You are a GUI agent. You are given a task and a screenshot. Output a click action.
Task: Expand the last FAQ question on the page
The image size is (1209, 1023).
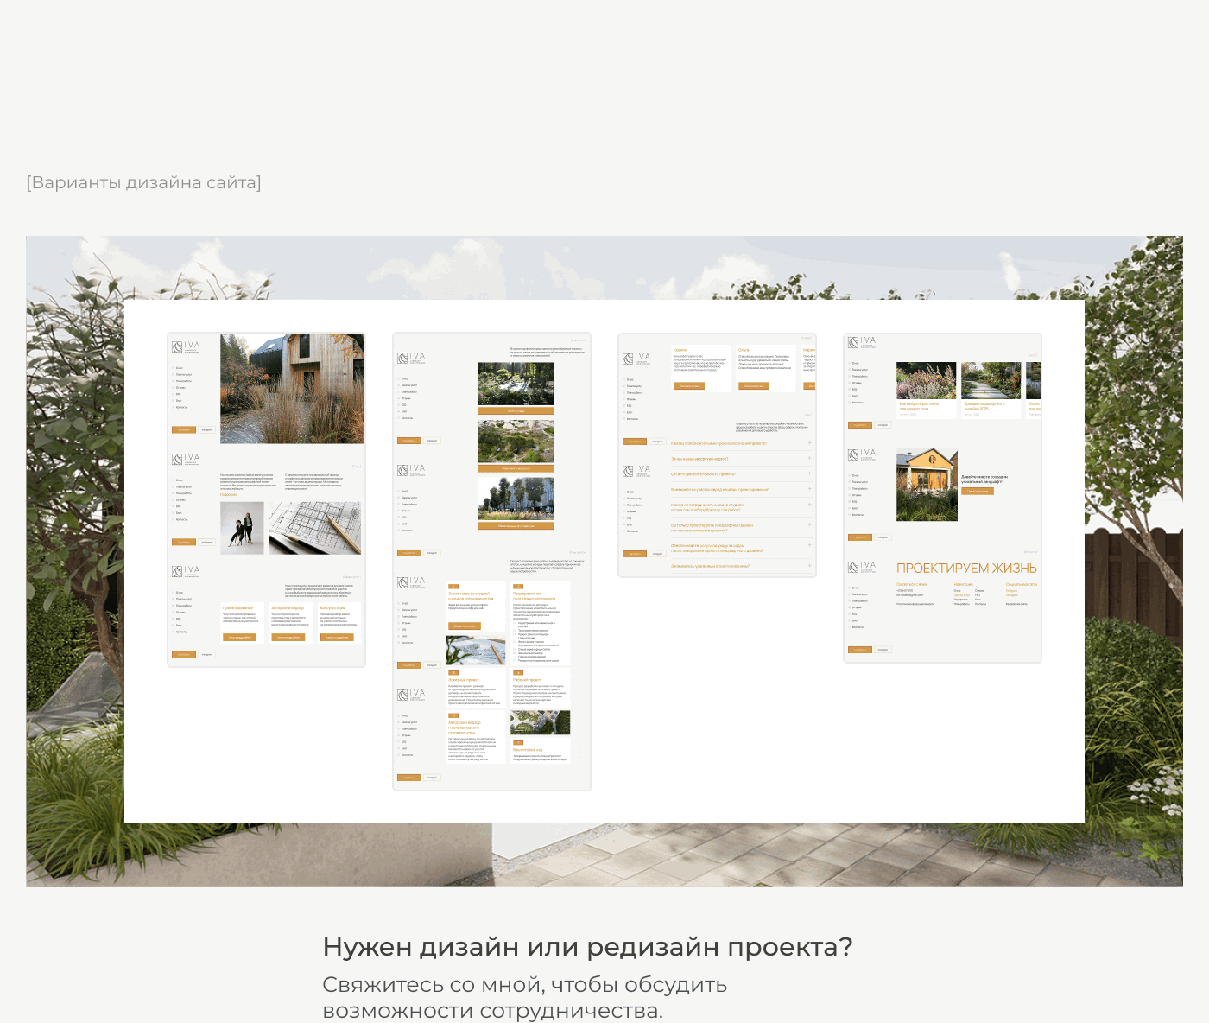(x=809, y=565)
